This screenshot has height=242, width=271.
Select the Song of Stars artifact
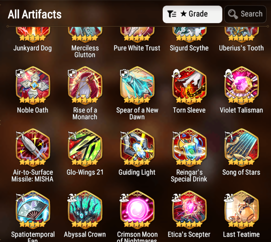point(241,147)
